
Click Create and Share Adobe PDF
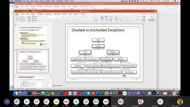click(151, 18)
